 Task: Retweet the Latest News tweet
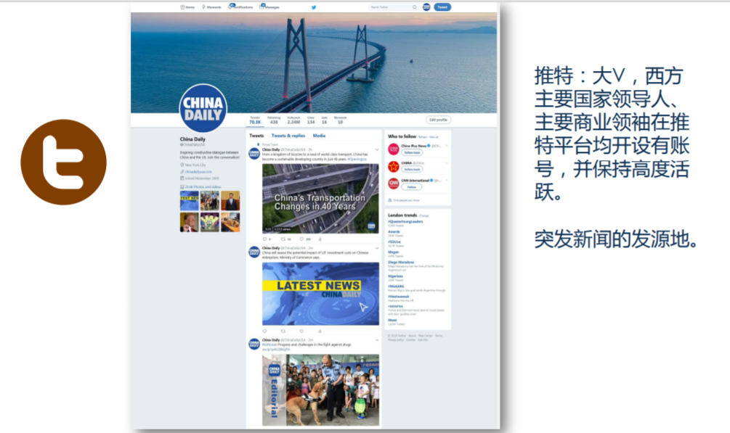(283, 331)
